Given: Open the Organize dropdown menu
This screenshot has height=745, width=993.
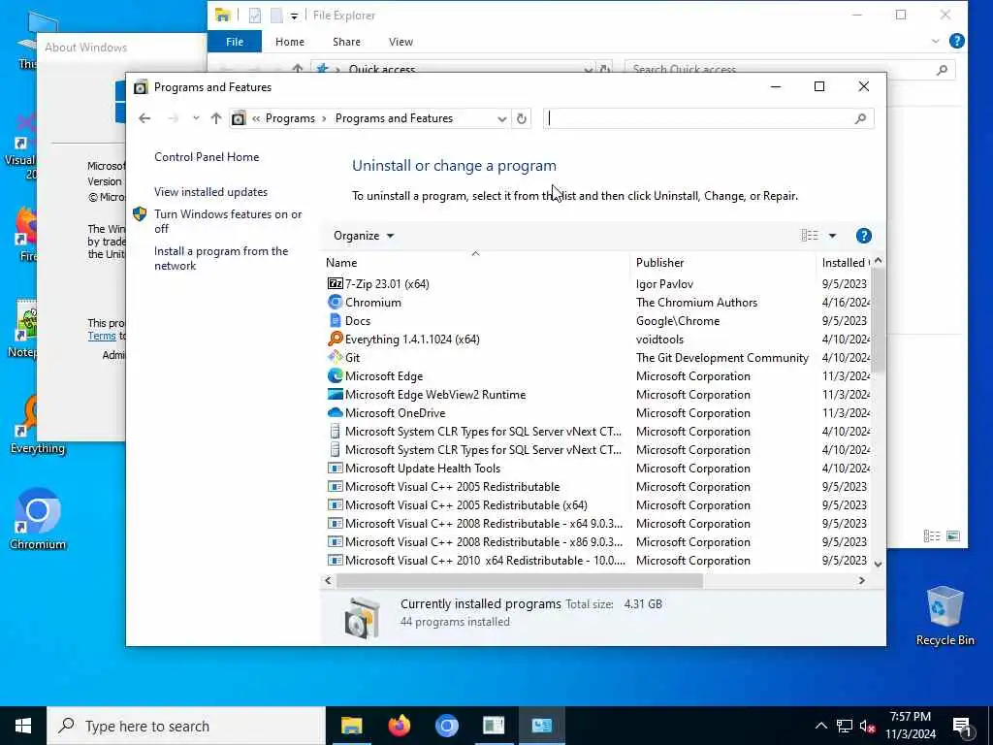Looking at the screenshot, I should coord(364,236).
